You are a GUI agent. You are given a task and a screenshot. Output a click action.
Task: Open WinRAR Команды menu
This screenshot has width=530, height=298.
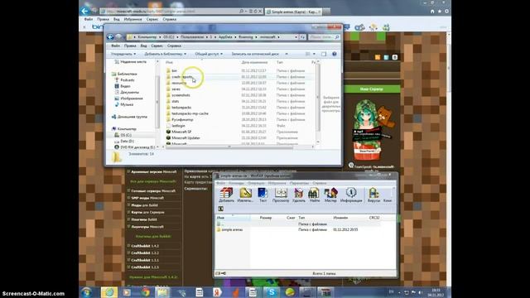click(x=236, y=183)
